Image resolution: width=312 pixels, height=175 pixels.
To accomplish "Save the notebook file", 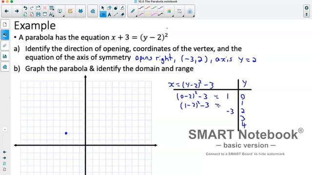I will pyautogui.click(x=39, y=14).
